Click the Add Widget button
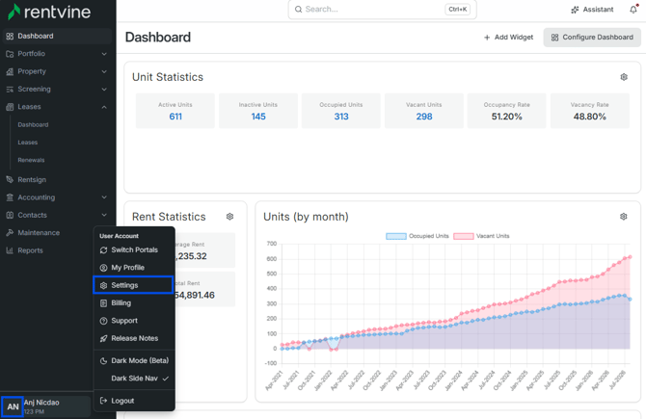 click(x=508, y=37)
